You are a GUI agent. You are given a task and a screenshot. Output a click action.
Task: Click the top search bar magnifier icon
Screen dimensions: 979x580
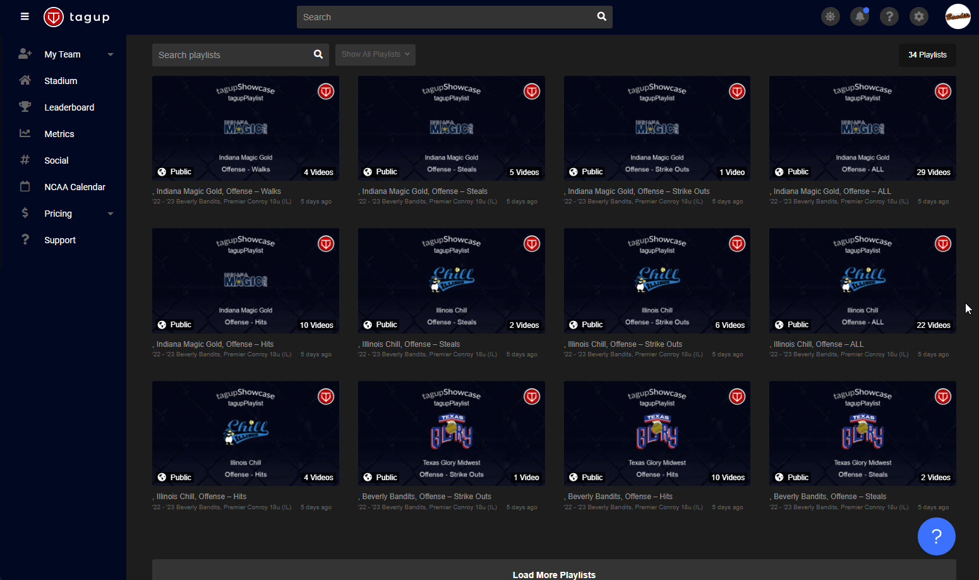602,17
